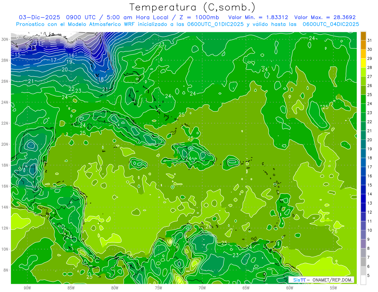
Task: Click the '0900 UTC' time label
Action: [81, 17]
